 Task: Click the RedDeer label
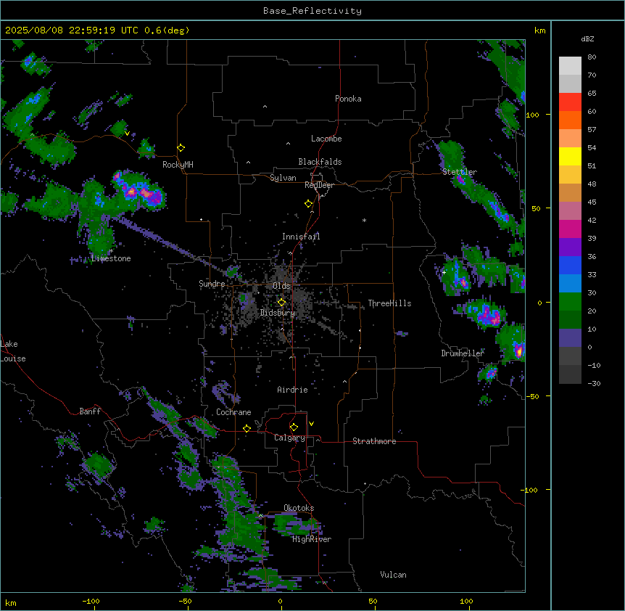point(319,185)
